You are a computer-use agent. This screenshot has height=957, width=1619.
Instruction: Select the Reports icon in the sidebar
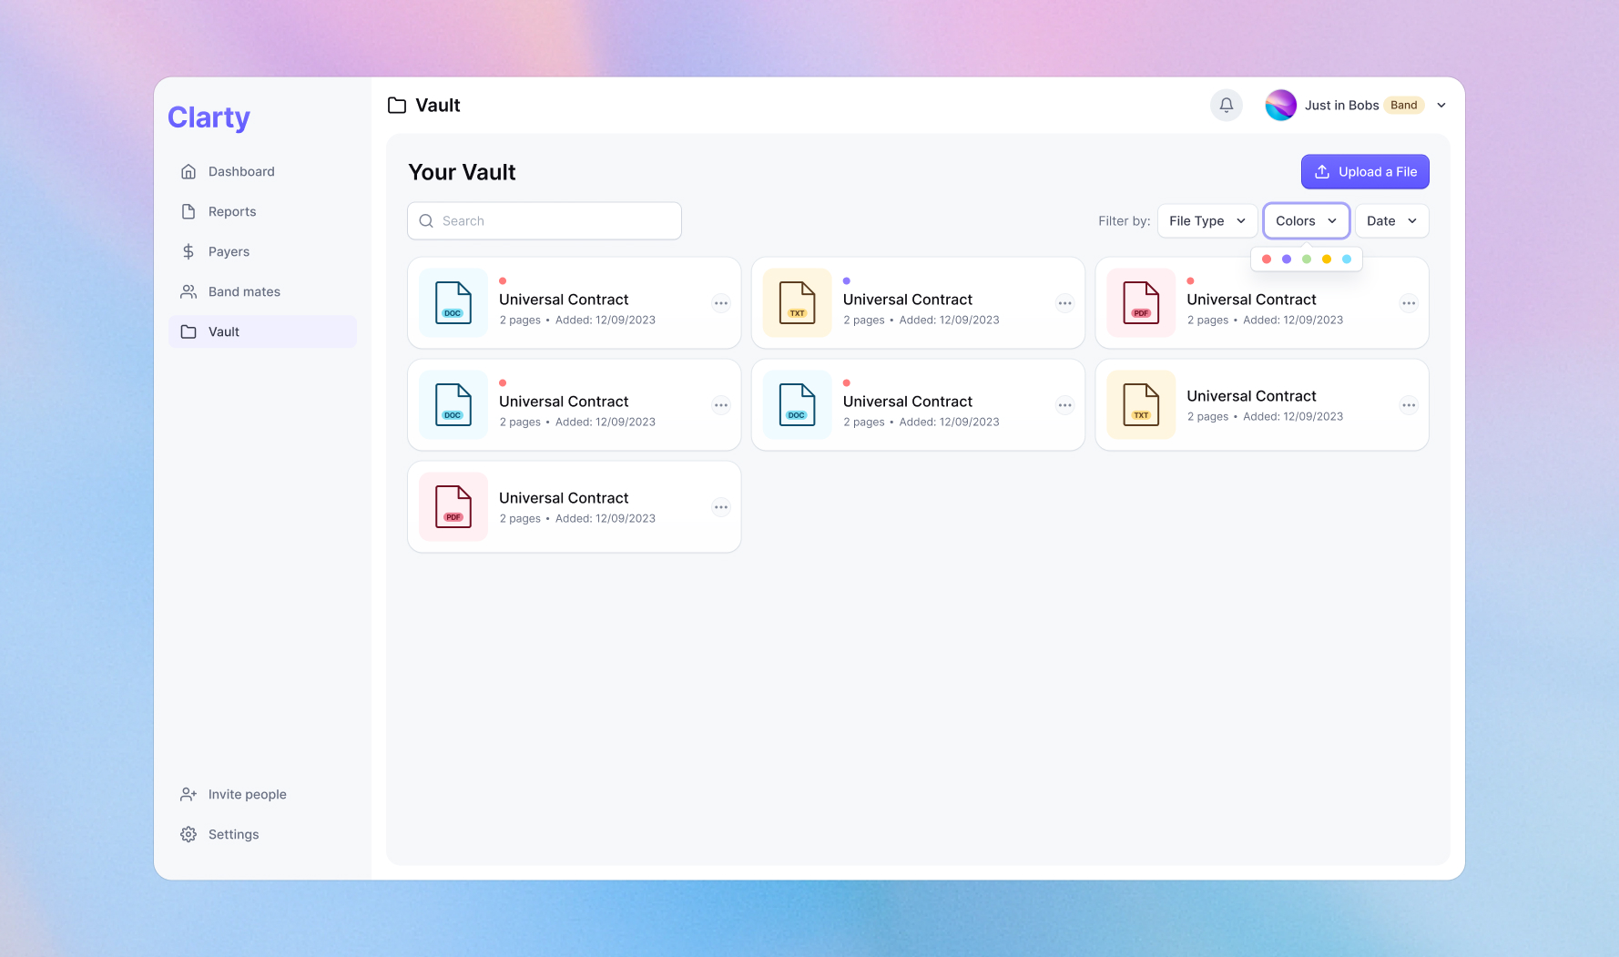tap(188, 211)
